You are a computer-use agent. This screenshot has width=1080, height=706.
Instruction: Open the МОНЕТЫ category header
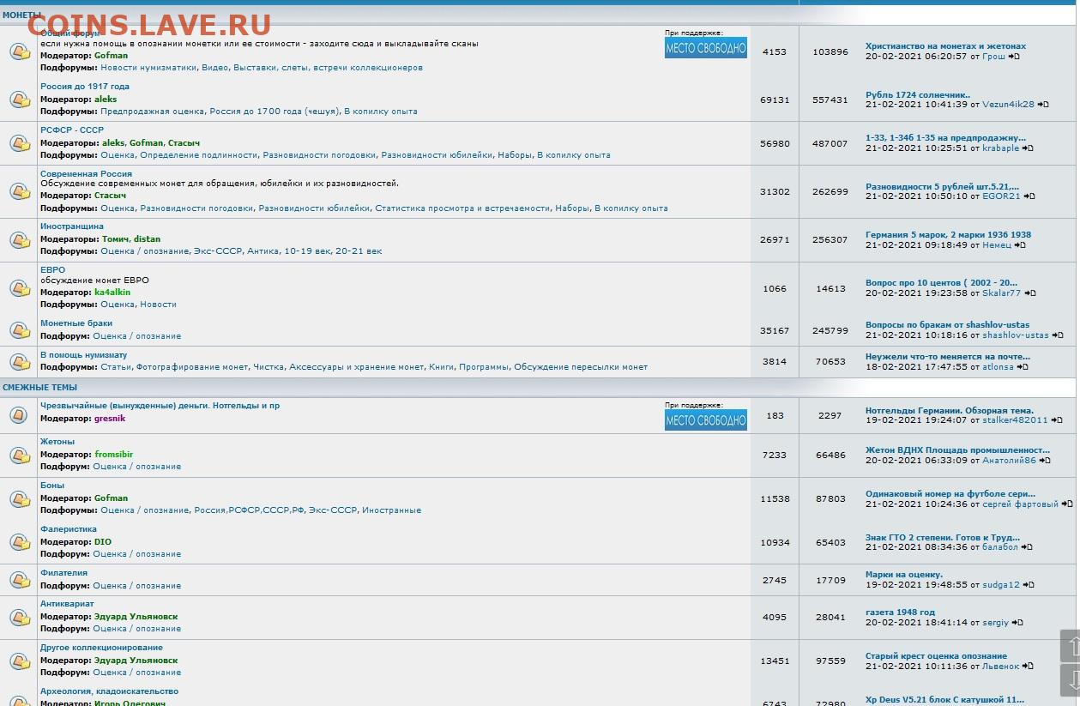click(22, 15)
